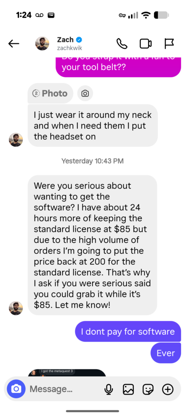Open the metaquest 3 shared preview
This screenshot has width=185, height=417.
click(x=67, y=372)
